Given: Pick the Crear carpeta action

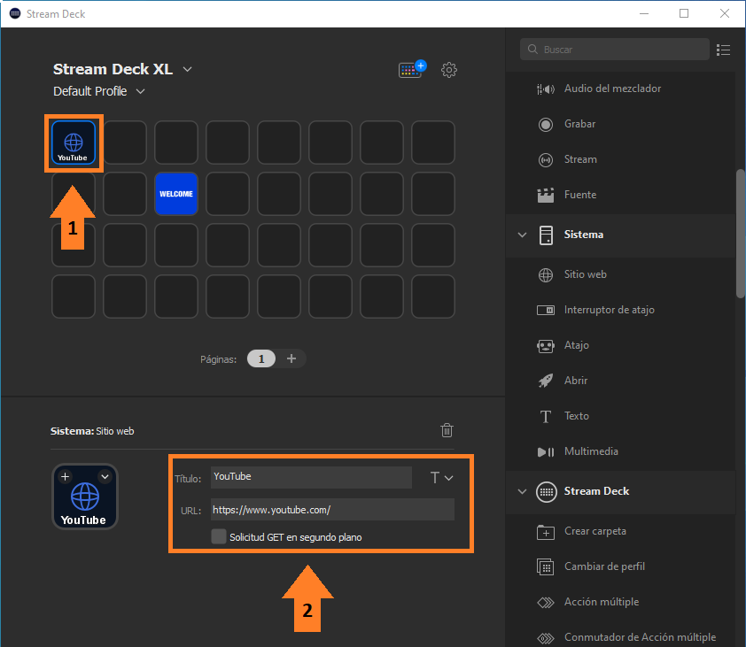Looking at the screenshot, I should (594, 531).
